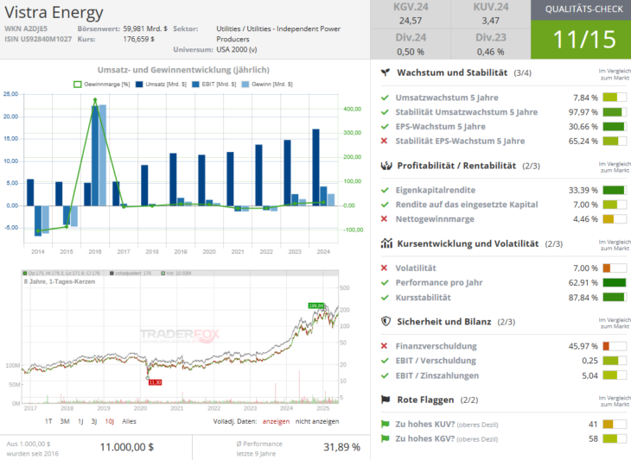Select 'anzeigen' for Volladj. Daten

pyautogui.click(x=276, y=421)
